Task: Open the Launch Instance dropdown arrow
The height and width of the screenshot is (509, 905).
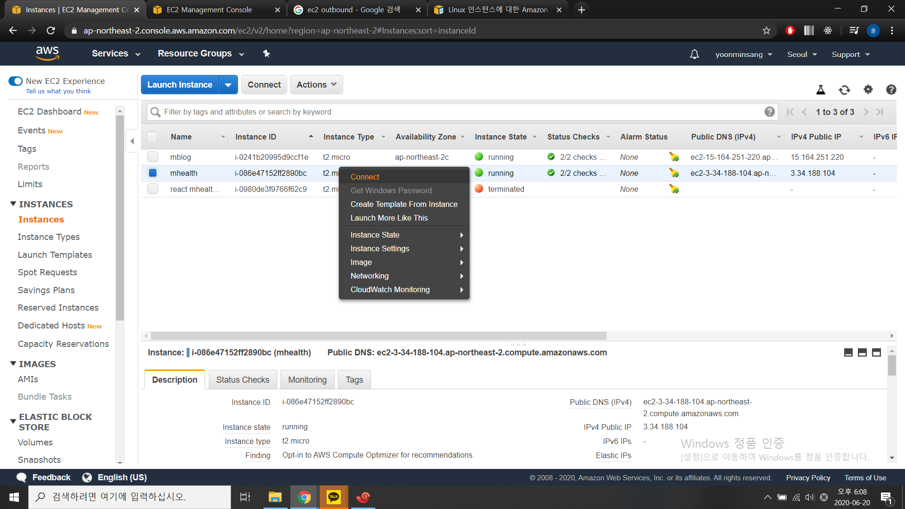Action: [x=228, y=85]
